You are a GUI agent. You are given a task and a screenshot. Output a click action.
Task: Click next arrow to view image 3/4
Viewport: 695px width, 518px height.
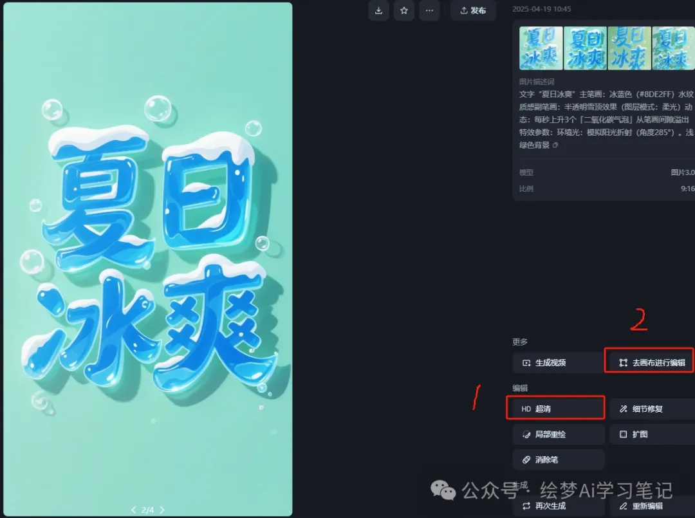click(x=162, y=510)
